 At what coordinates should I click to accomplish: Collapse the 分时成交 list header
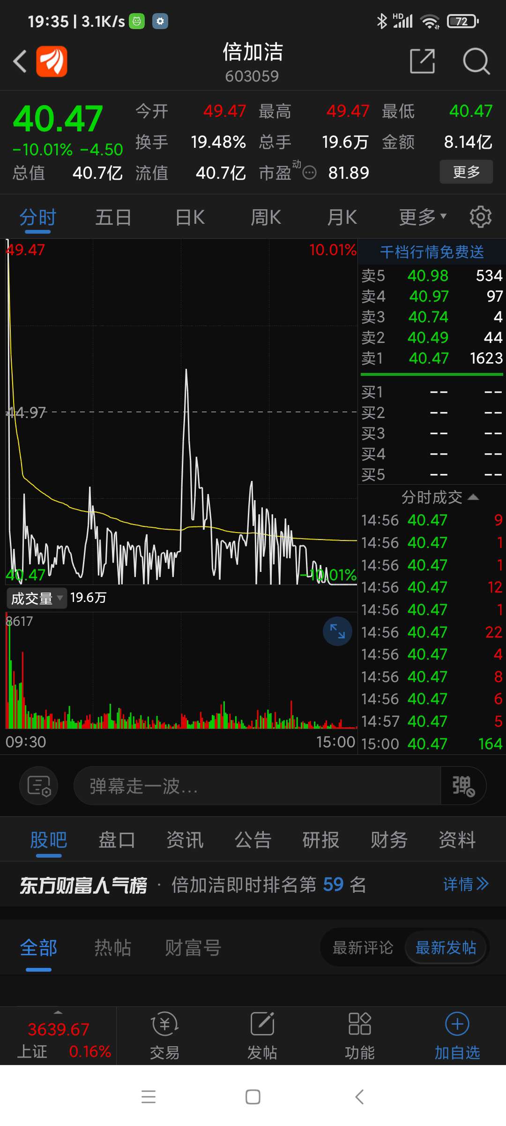click(x=439, y=497)
